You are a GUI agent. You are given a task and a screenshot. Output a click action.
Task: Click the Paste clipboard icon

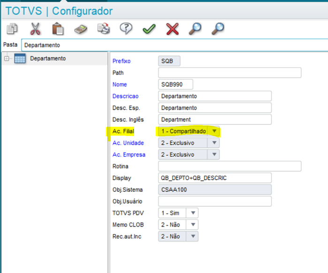pos(58,29)
